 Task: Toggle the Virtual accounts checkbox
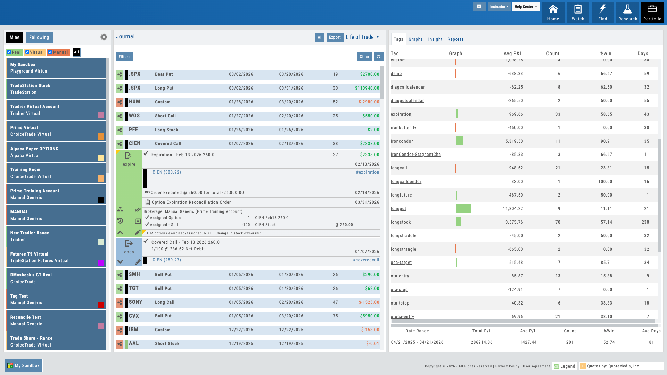coord(27,52)
